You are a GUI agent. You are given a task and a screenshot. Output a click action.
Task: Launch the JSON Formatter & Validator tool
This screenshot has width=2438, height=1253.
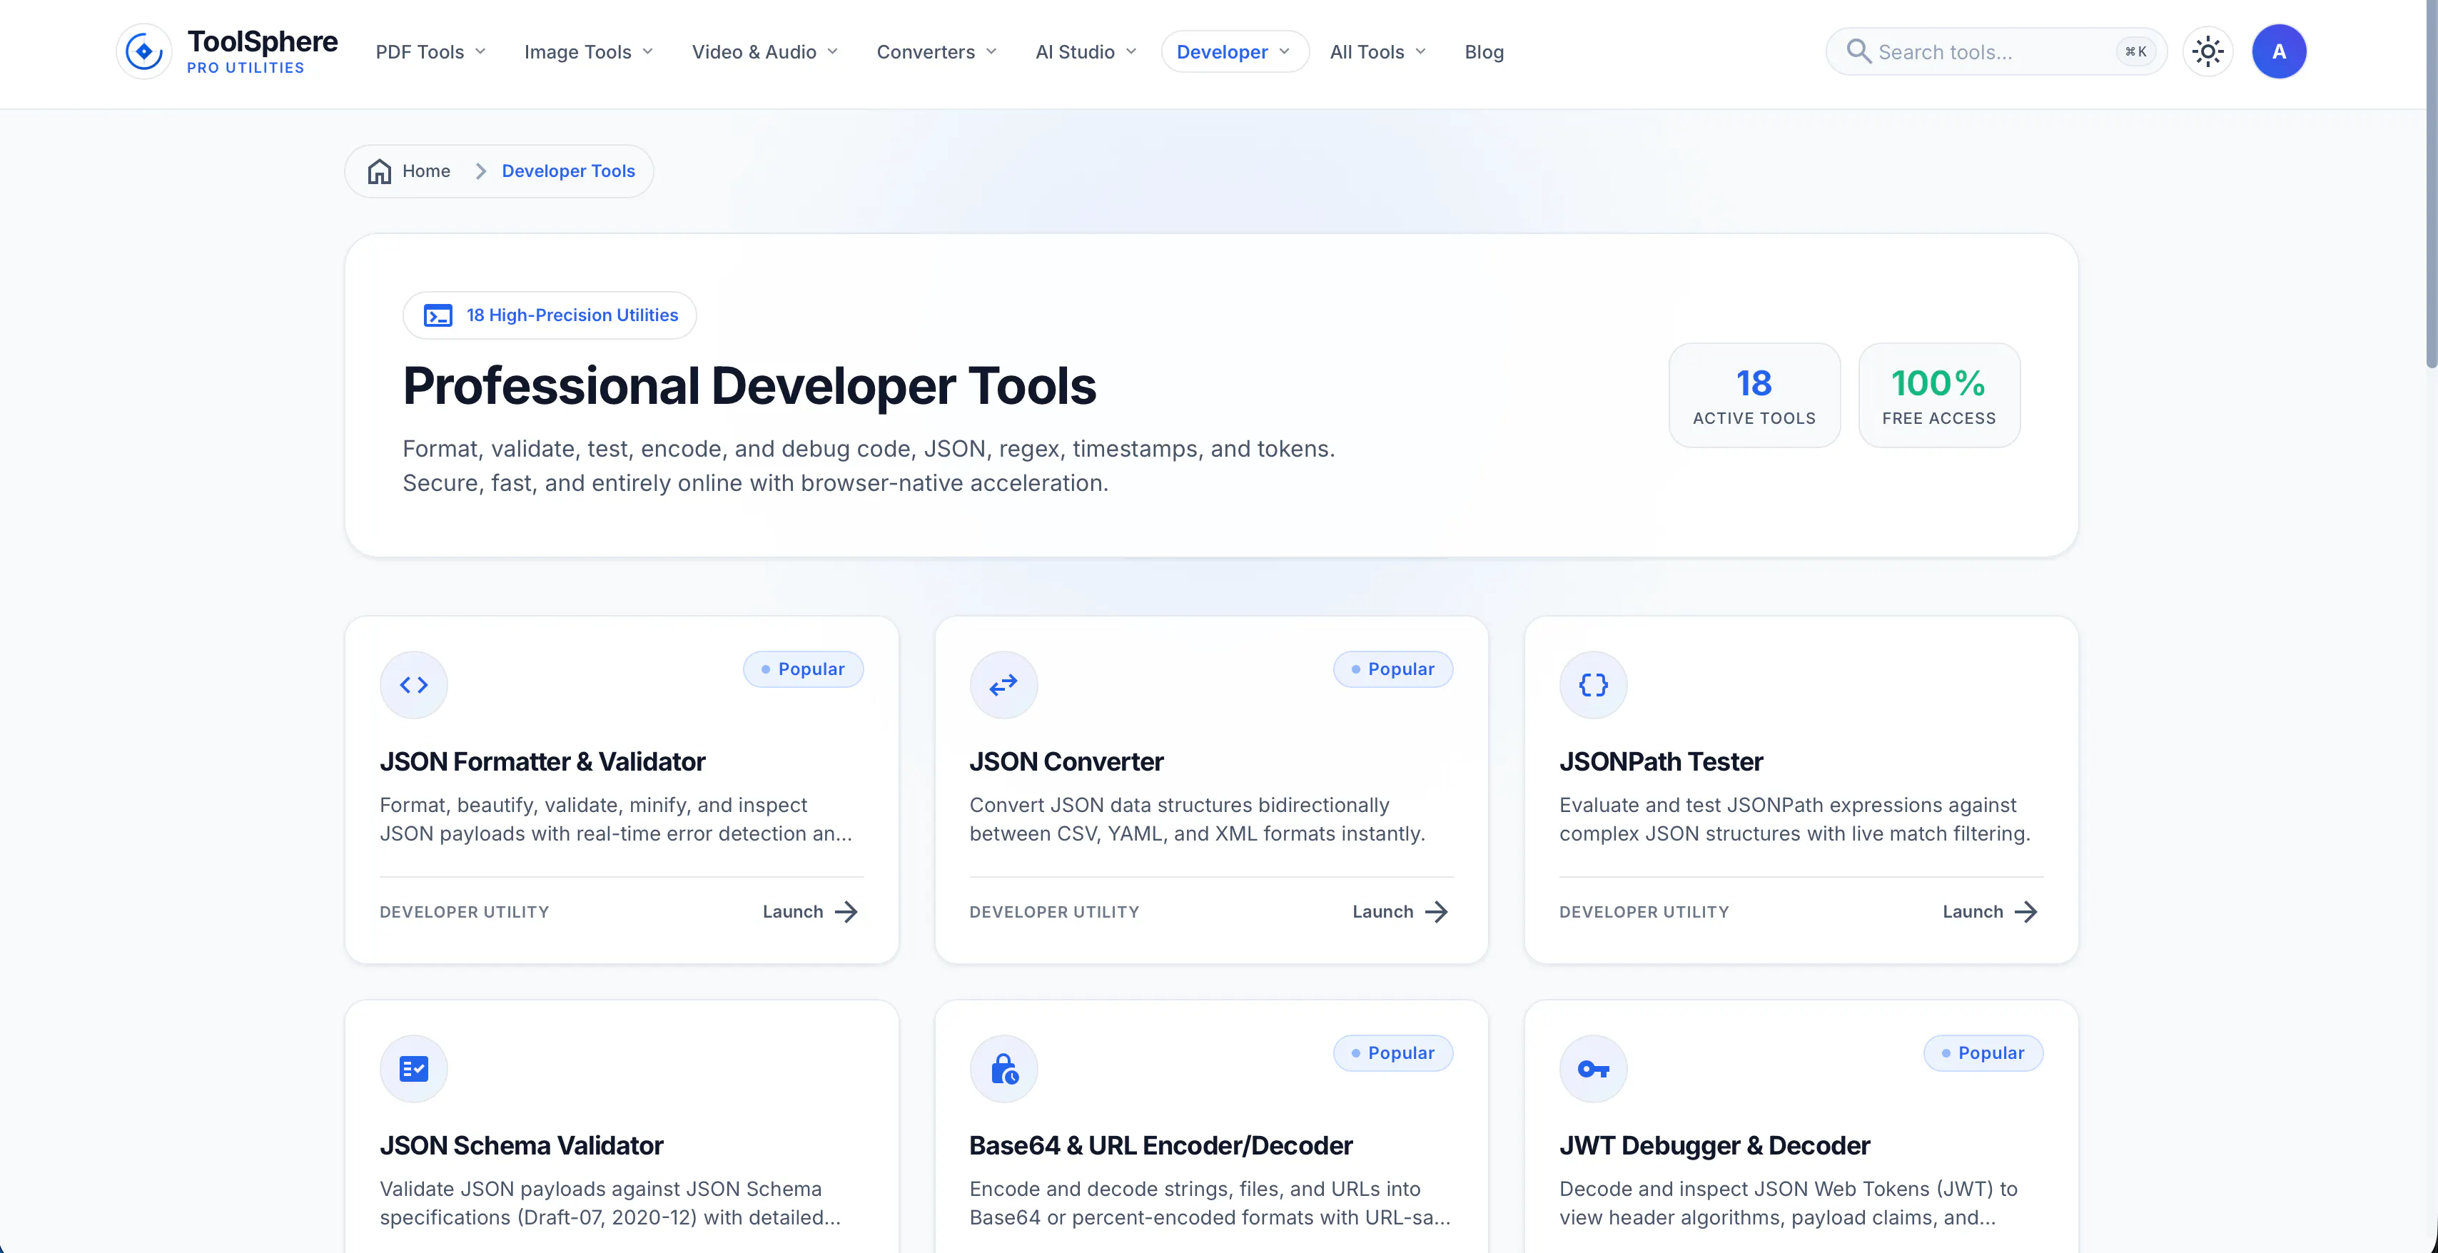(x=810, y=913)
